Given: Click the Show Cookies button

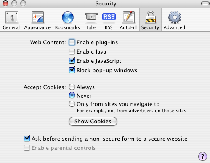Looking at the screenshot, I should pyautogui.click(x=93, y=121).
